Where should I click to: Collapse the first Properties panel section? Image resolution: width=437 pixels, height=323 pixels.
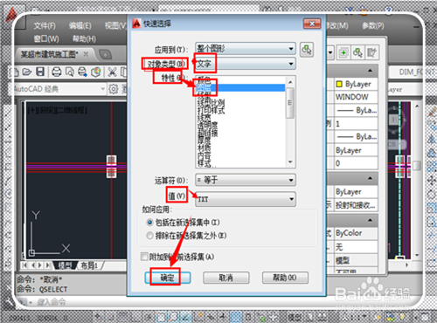[x=370, y=71]
